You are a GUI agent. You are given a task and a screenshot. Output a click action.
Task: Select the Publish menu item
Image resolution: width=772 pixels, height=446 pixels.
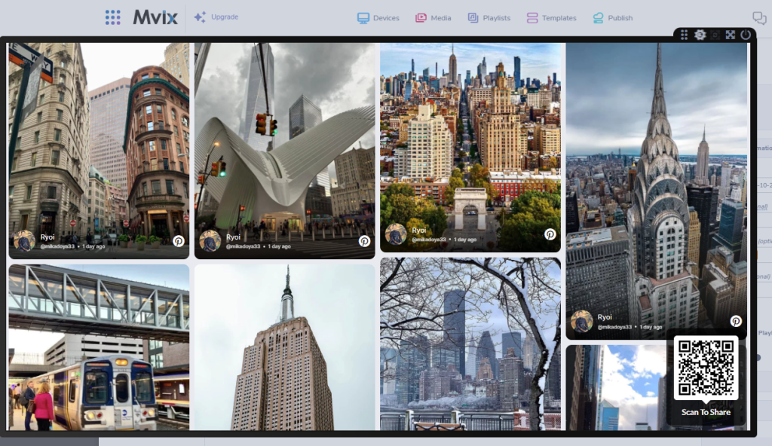click(x=612, y=18)
